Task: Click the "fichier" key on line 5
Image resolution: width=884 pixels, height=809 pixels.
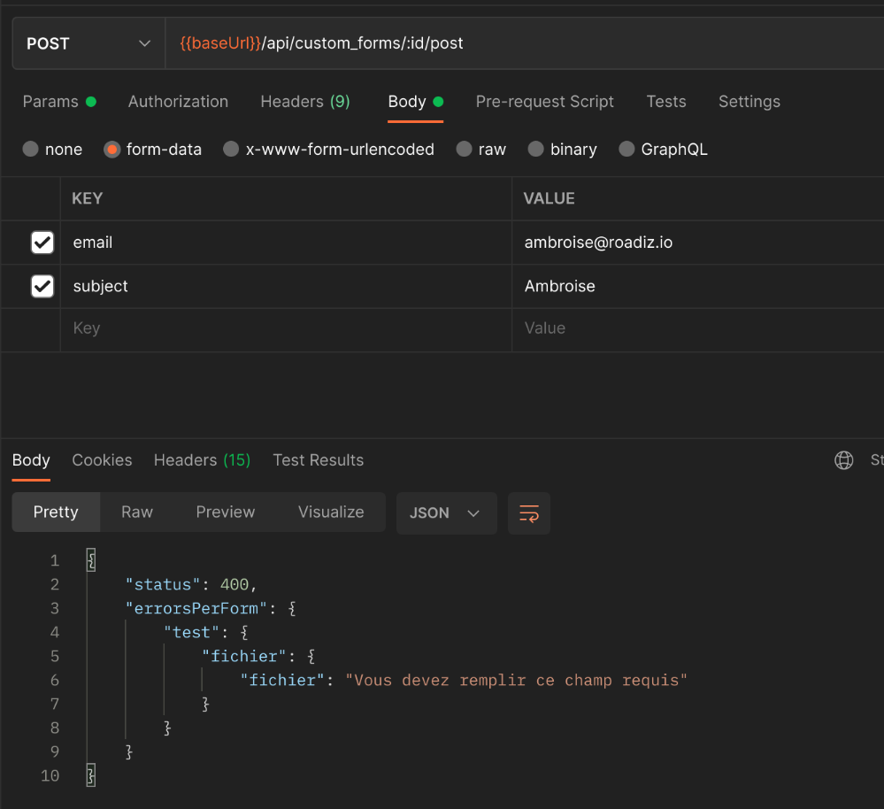Action: [x=244, y=656]
